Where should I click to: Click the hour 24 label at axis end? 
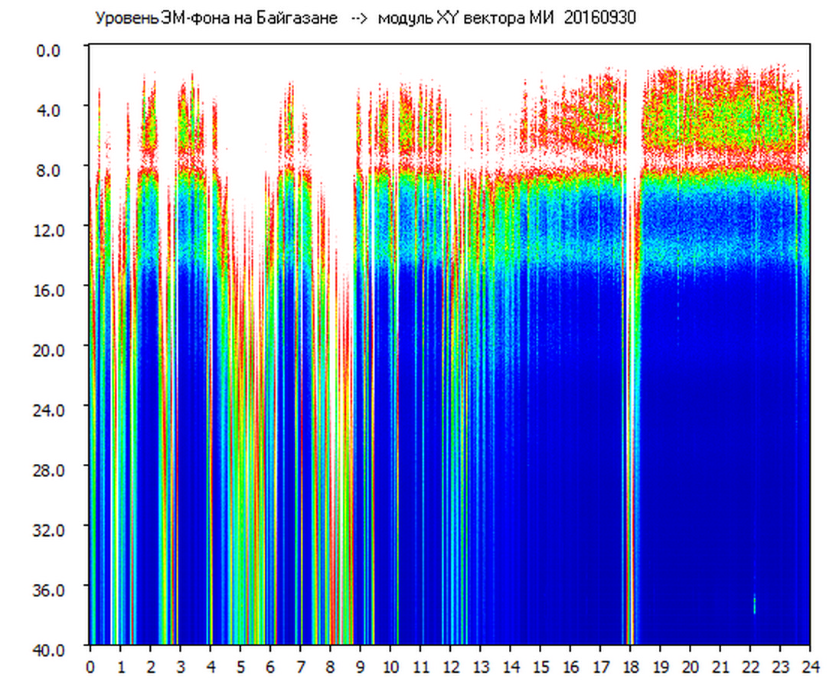tap(810, 666)
